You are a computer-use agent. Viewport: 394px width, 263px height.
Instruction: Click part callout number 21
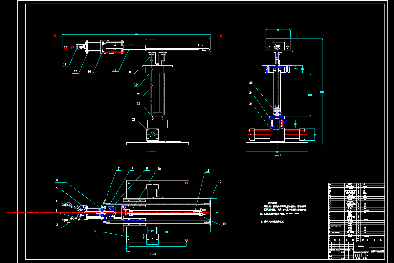(x=139, y=104)
